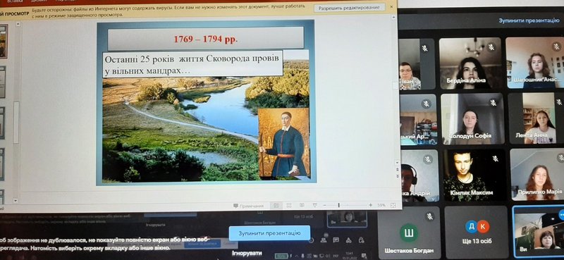The width and height of the screenshot is (564, 260).
Task: Start slideshow from status bar icon
Action: (314, 205)
